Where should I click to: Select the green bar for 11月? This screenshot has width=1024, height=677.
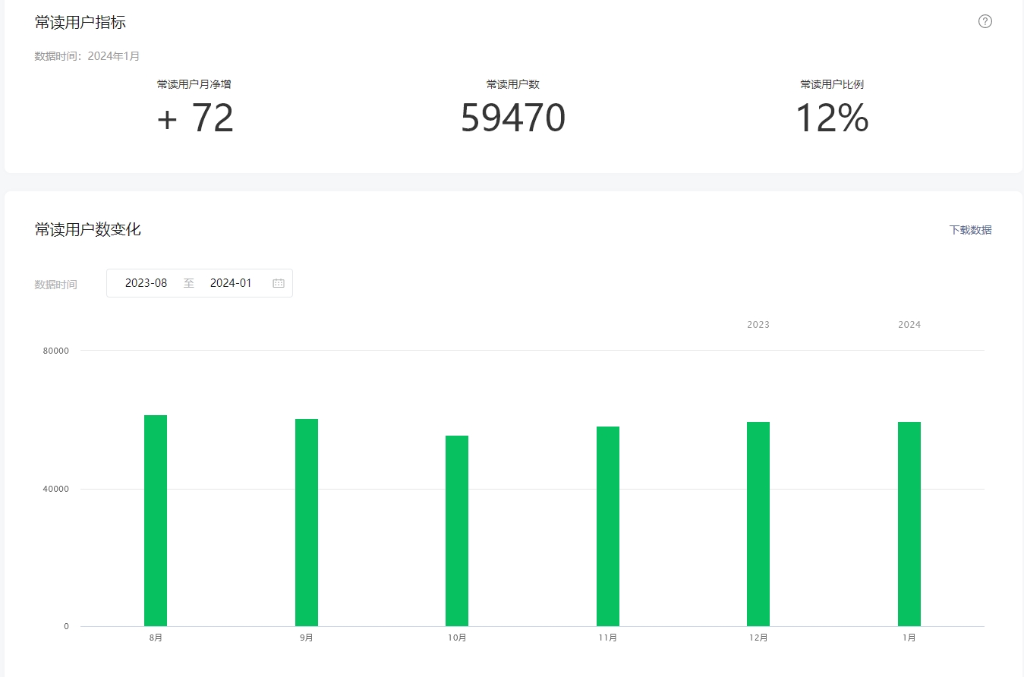pyautogui.click(x=608, y=526)
